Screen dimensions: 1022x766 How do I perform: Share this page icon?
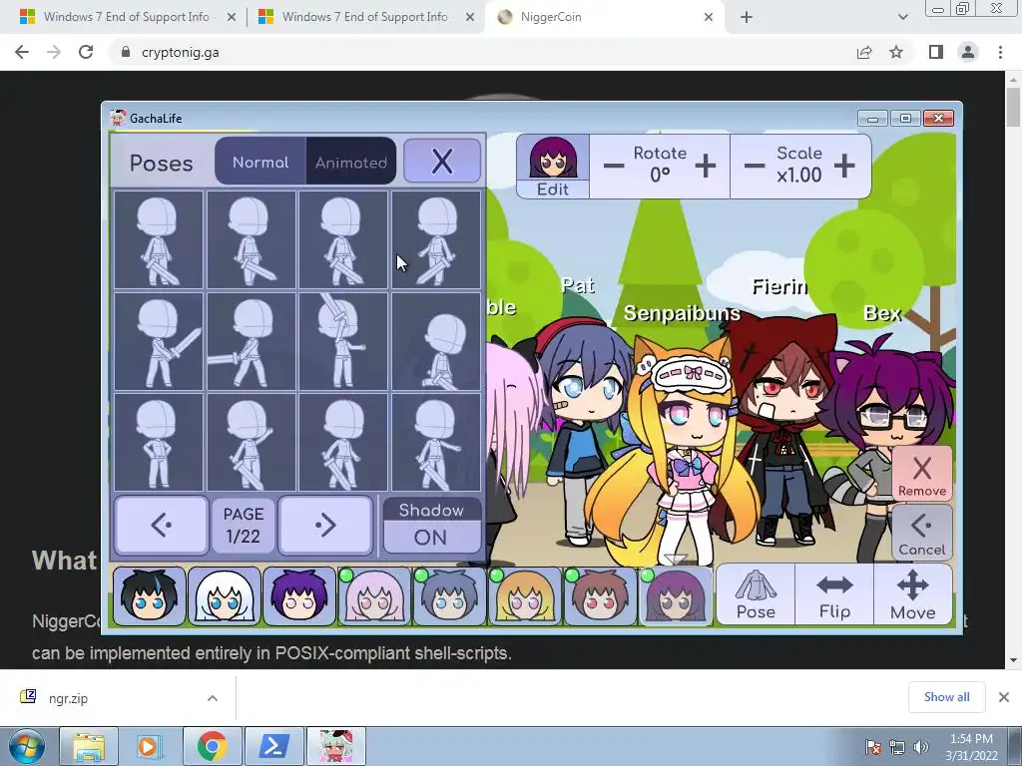coord(864,52)
